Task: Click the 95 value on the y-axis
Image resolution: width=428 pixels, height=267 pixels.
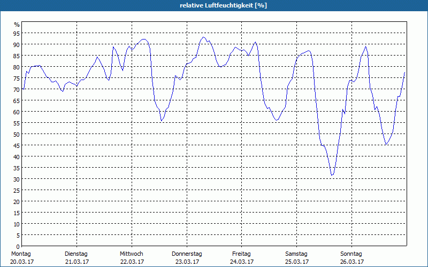Action: pos(17,33)
